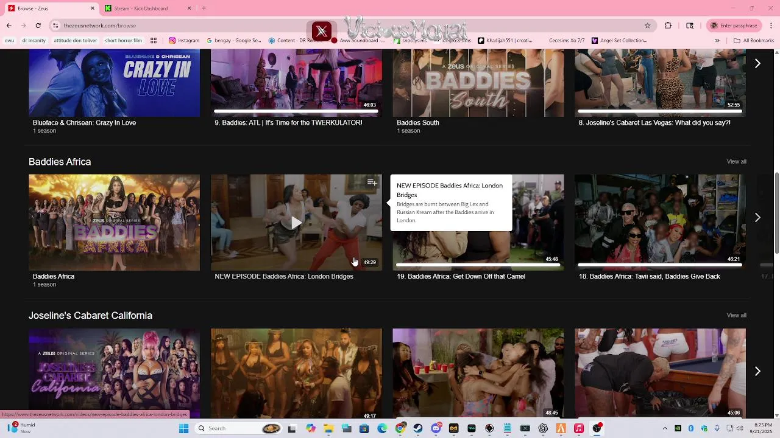Click View all for Baddies Africa
The width and height of the screenshot is (780, 438).
coord(736,161)
